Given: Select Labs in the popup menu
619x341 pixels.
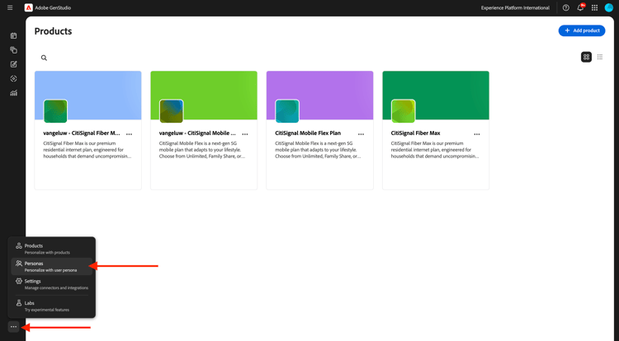Looking at the screenshot, I should (52, 306).
